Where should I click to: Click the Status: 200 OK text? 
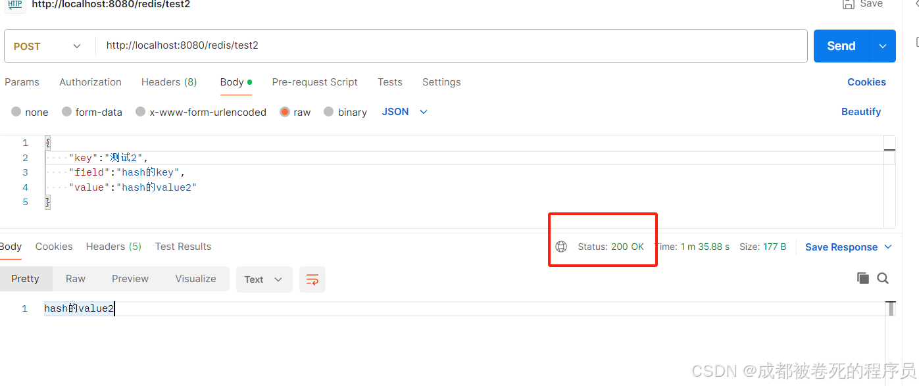coord(610,247)
